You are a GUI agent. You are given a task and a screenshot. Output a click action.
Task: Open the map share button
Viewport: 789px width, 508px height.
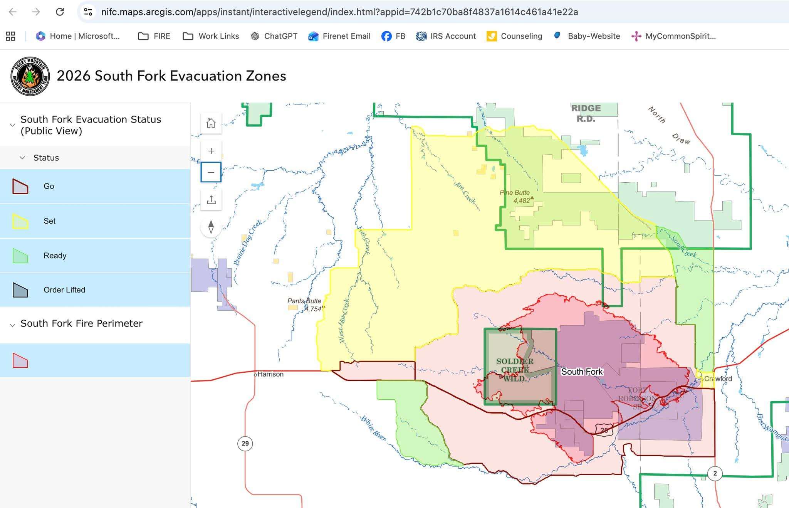click(211, 200)
